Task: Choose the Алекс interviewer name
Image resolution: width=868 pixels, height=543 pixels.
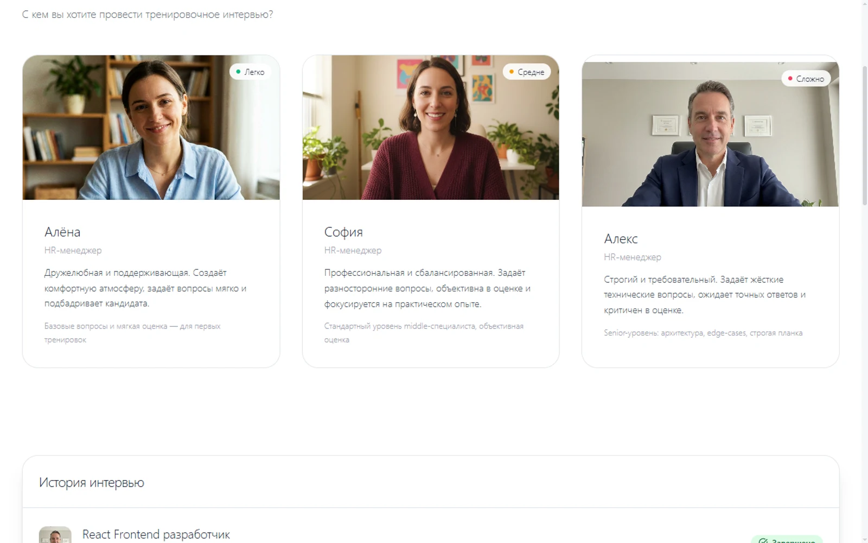Action: (621, 239)
